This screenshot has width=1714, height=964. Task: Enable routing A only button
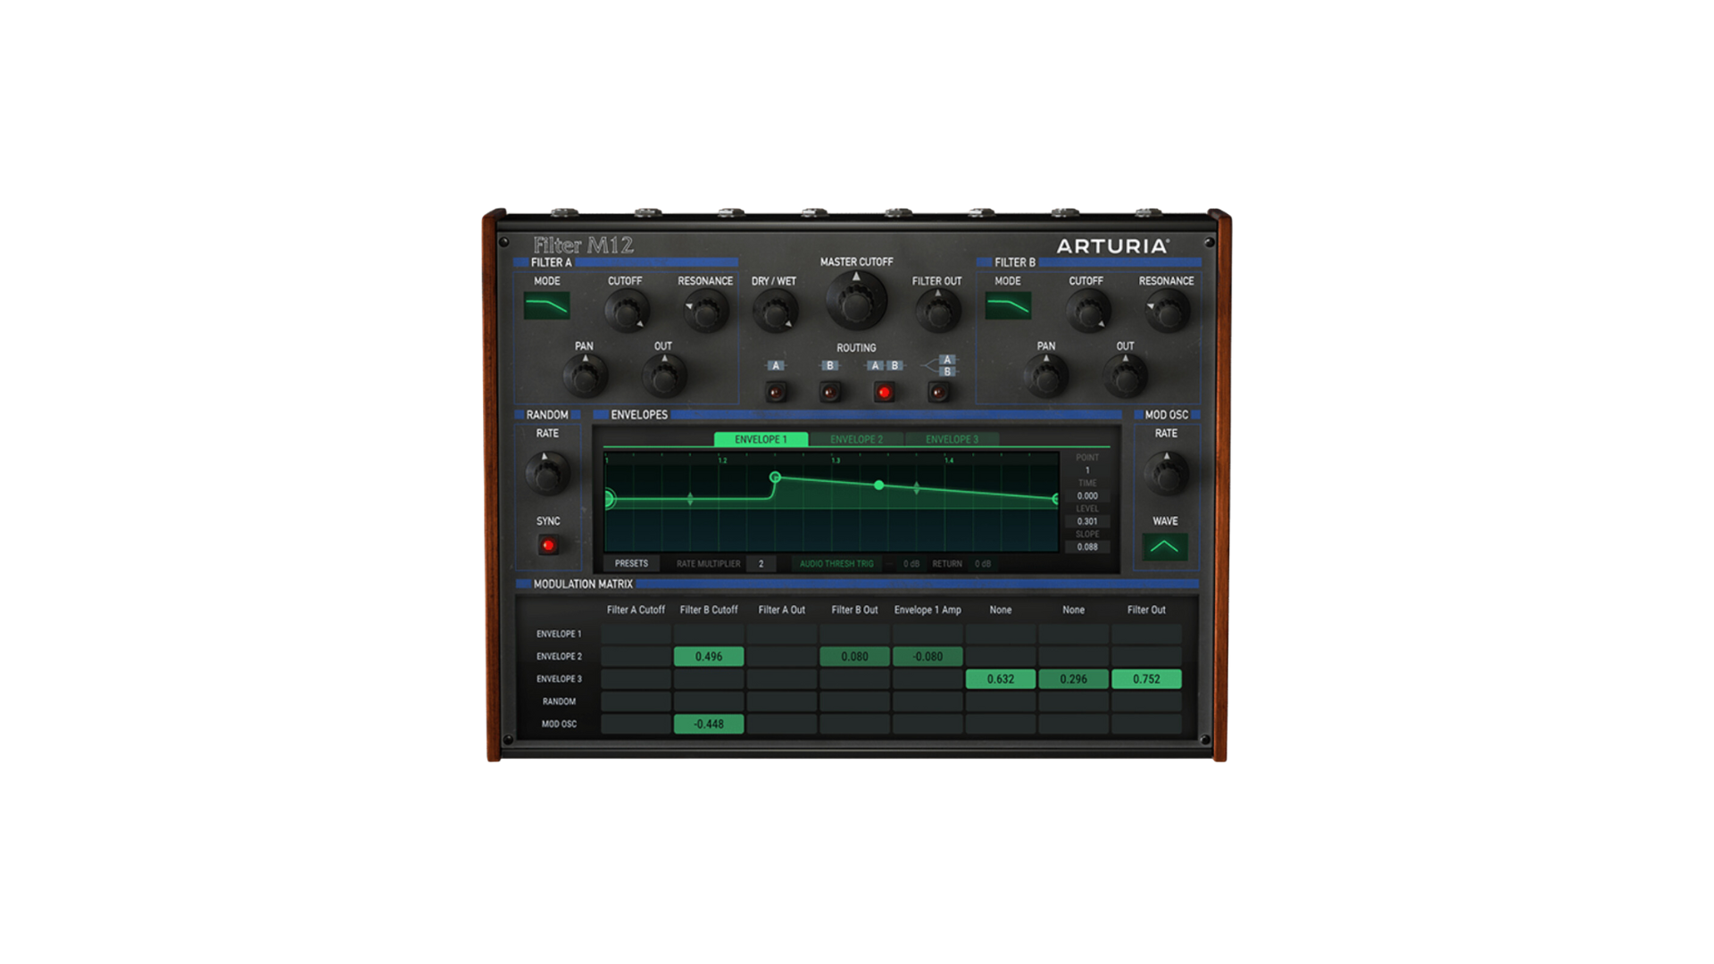[x=776, y=392]
